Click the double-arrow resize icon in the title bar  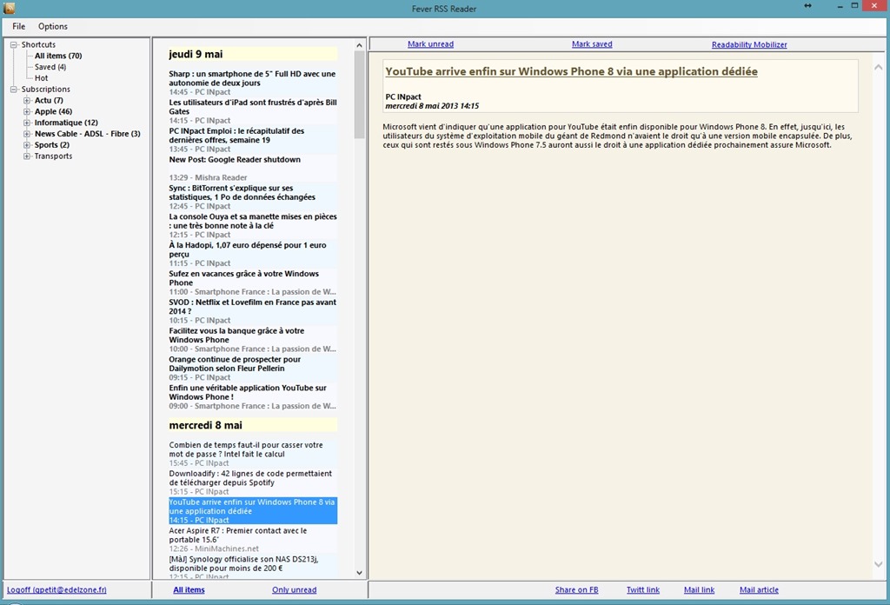(807, 6)
